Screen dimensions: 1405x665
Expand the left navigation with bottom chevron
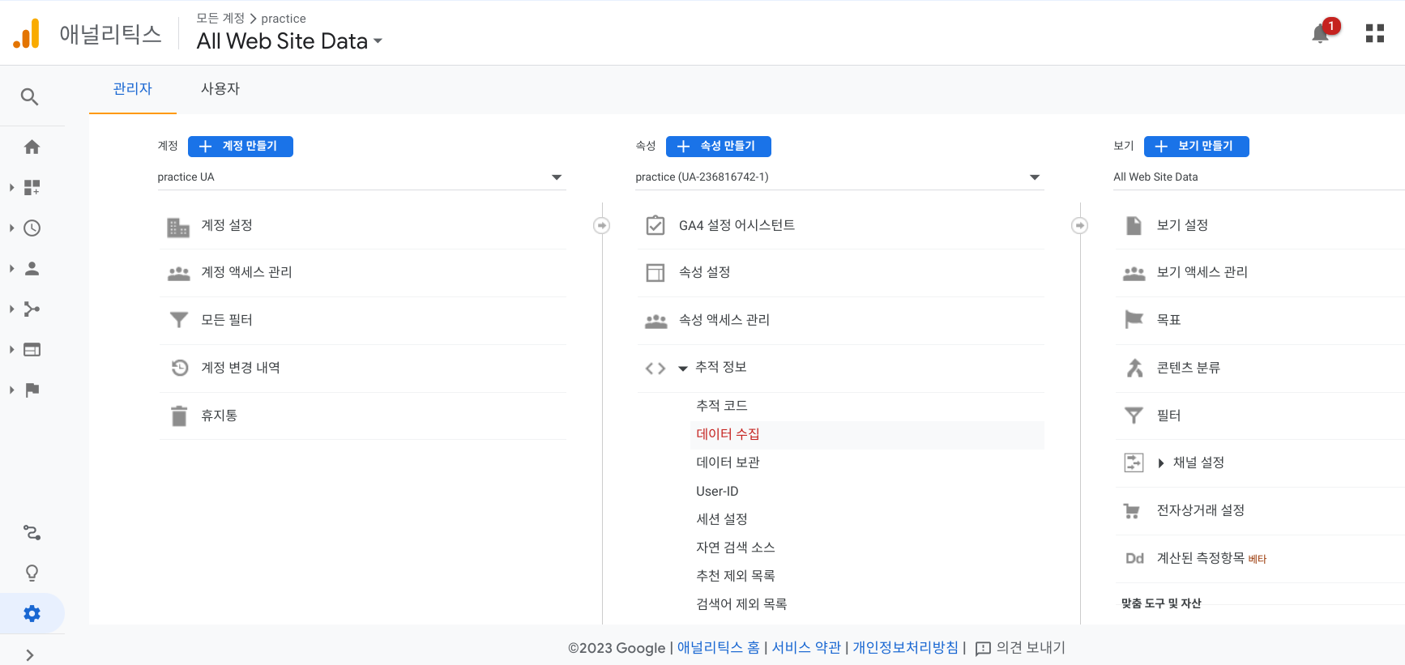point(30,655)
